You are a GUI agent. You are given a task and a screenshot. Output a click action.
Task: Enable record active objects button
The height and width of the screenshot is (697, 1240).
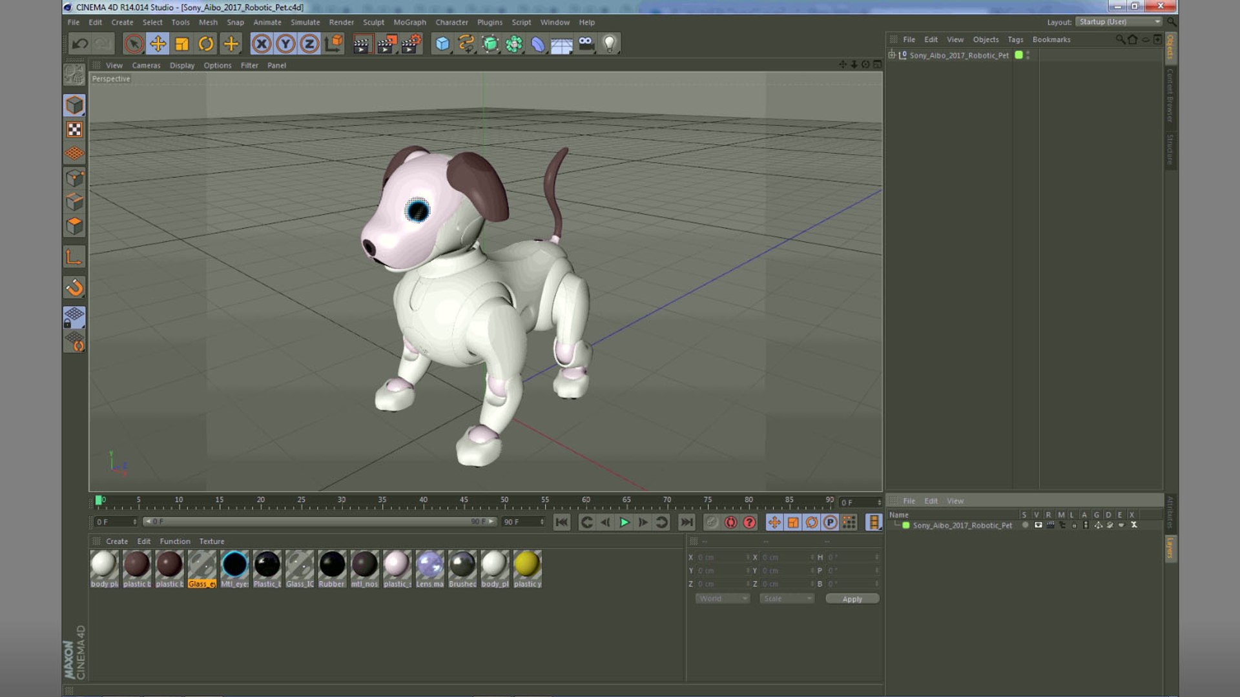[x=712, y=522]
